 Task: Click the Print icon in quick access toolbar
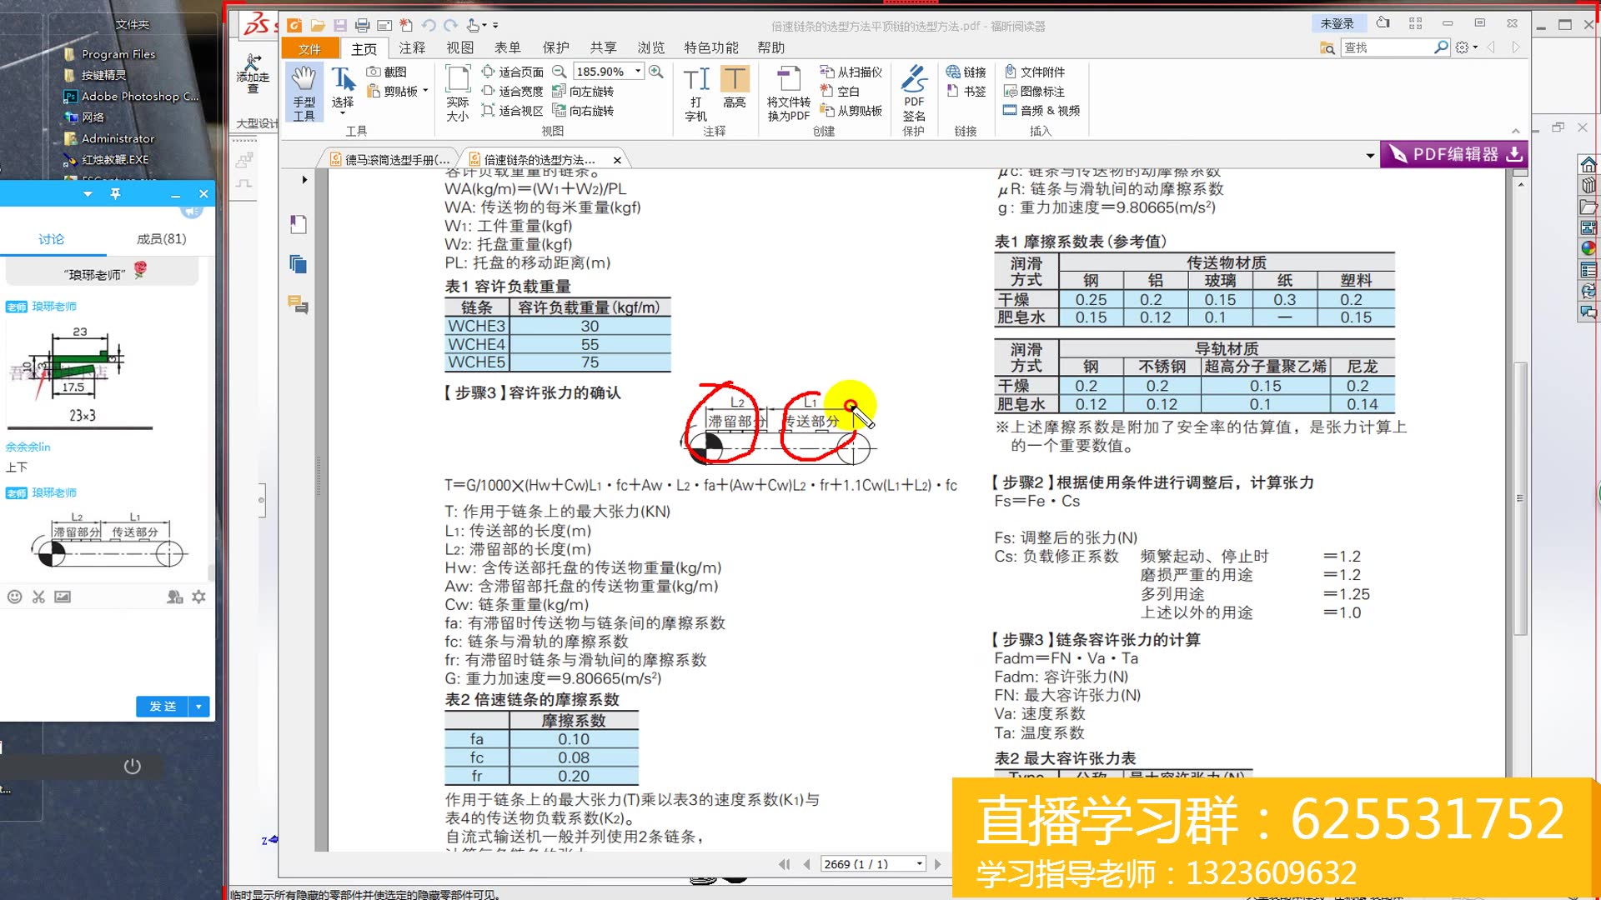tap(362, 25)
